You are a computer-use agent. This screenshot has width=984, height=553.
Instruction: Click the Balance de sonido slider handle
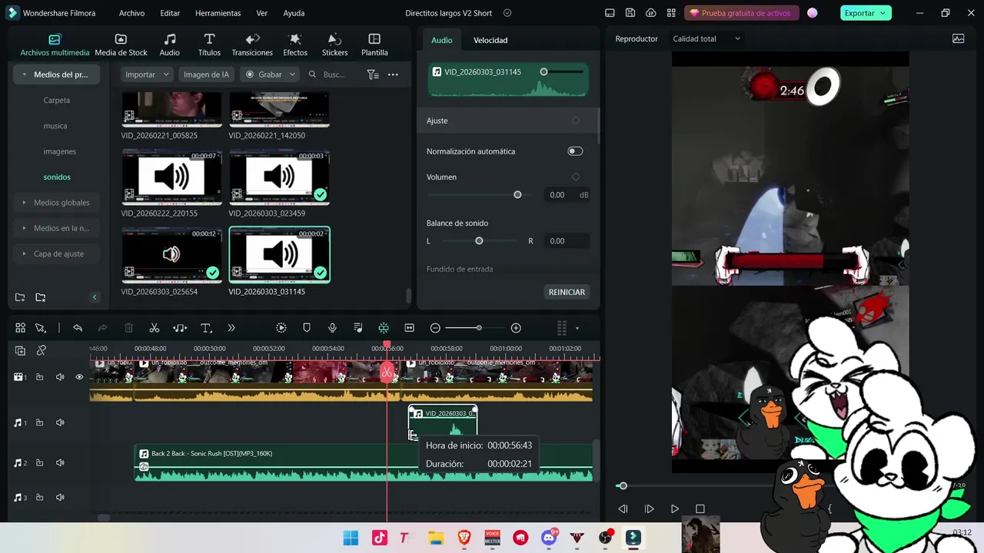click(x=479, y=241)
